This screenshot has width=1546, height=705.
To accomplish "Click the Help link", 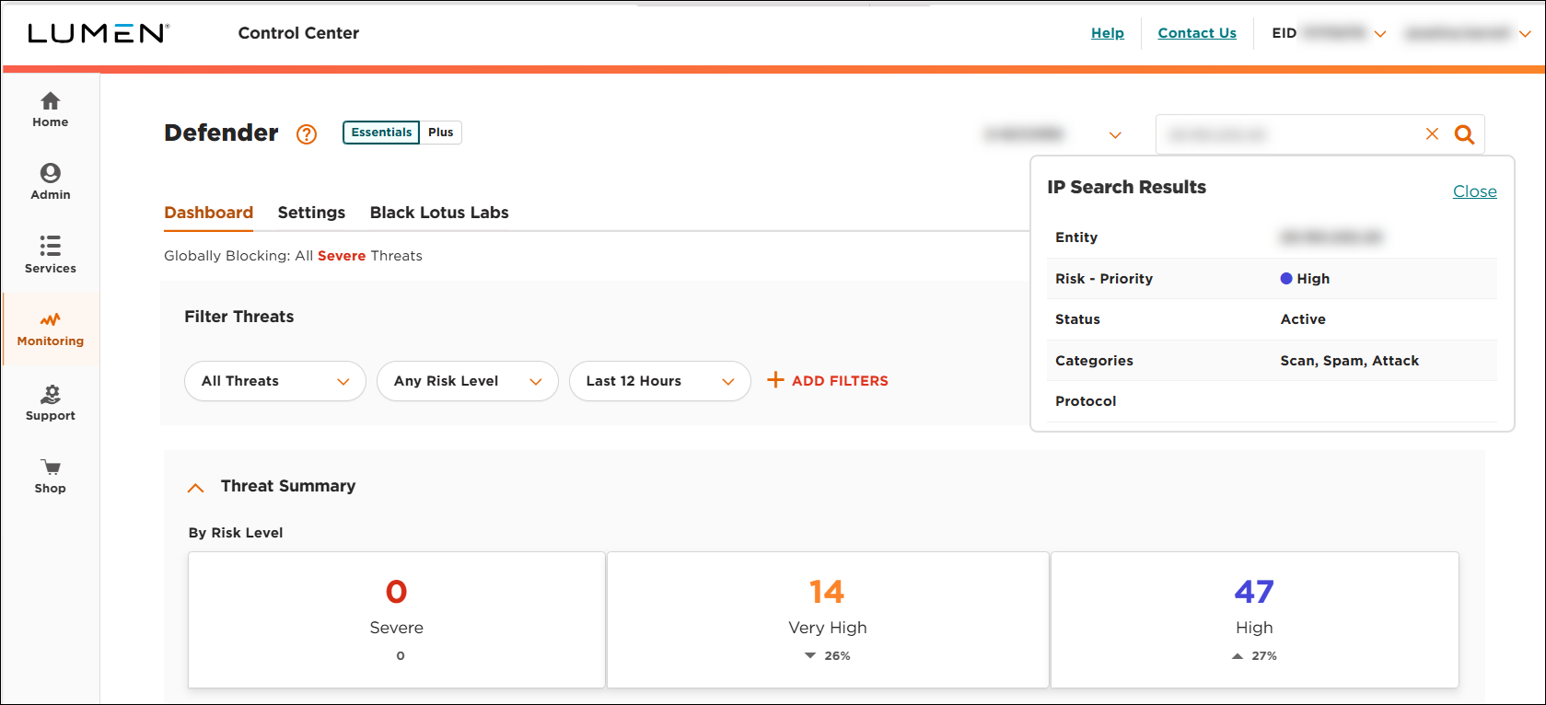I will click(x=1108, y=33).
